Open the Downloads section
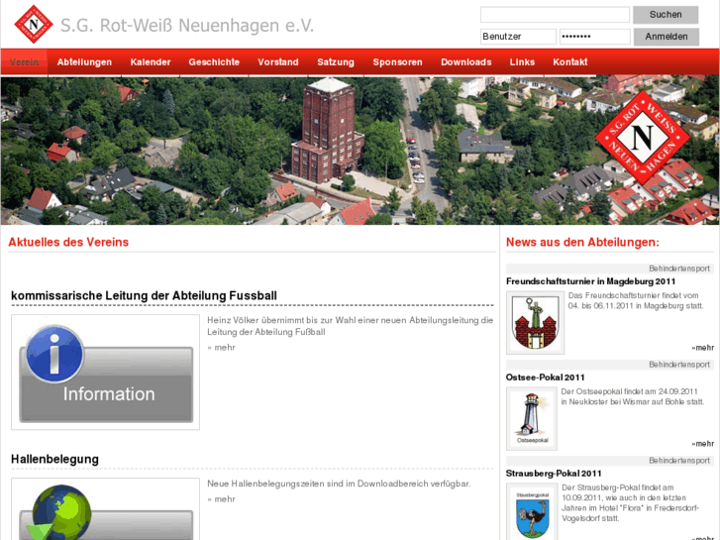The image size is (720, 540). click(x=465, y=61)
